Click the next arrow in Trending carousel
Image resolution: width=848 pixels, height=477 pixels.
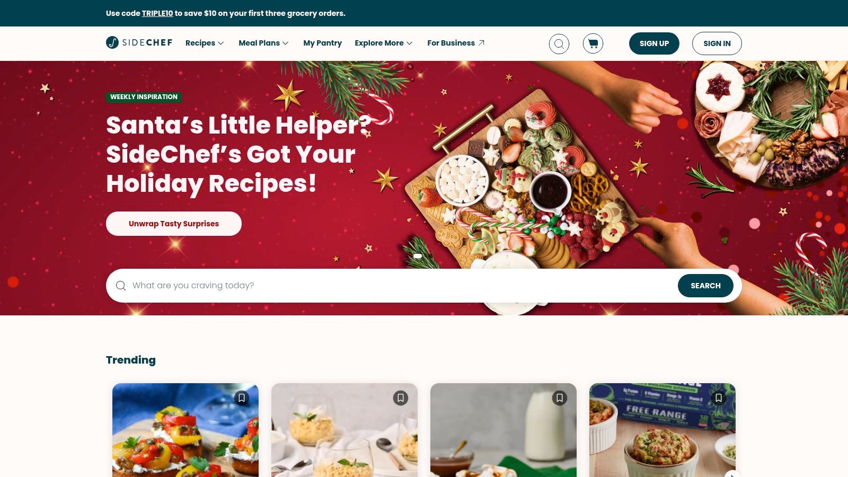click(732, 474)
